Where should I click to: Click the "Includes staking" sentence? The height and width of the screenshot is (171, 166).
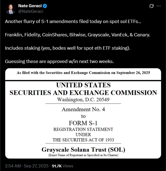click(x=67, y=48)
